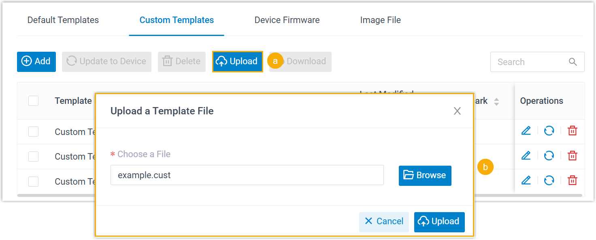Click the edit pencil icon in first row
596x240 pixels.
point(526,131)
